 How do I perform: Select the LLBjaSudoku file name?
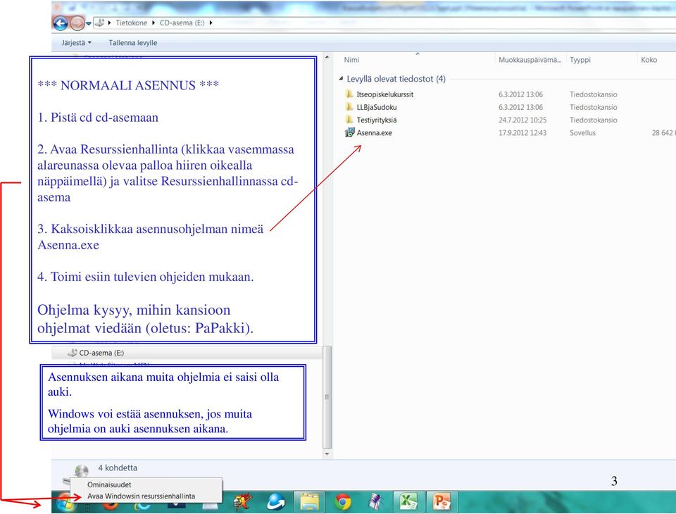[x=377, y=107]
